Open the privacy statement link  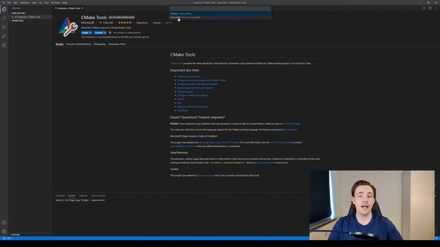265,163
